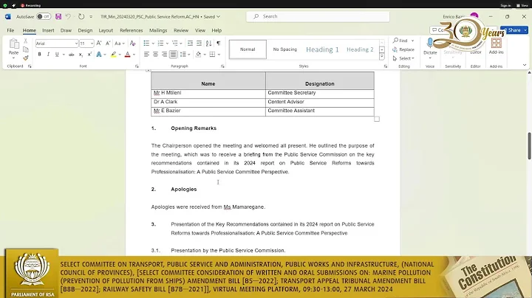
Task: Expand Styles gallery more arrow
Action: point(382,57)
